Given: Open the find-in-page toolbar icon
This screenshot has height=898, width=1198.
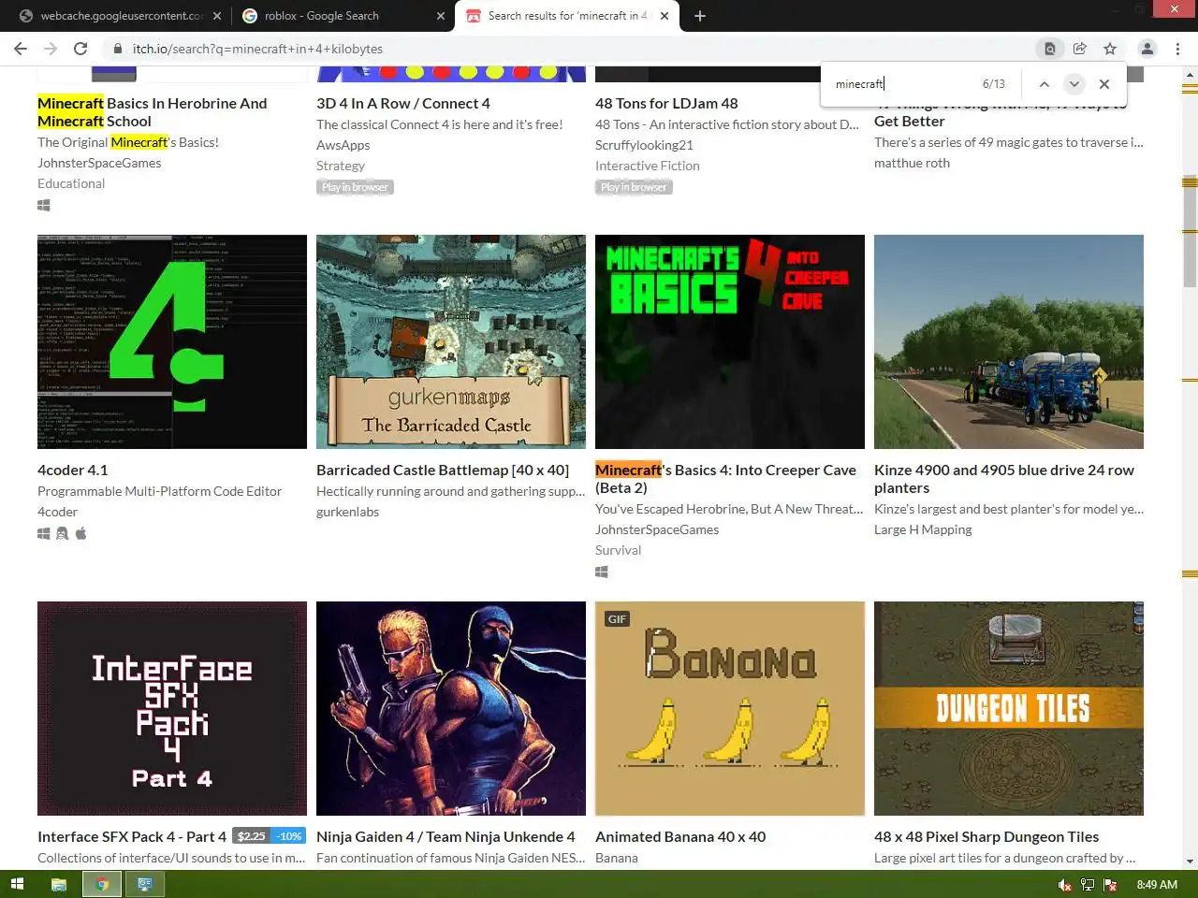Looking at the screenshot, I should click(x=1050, y=49).
